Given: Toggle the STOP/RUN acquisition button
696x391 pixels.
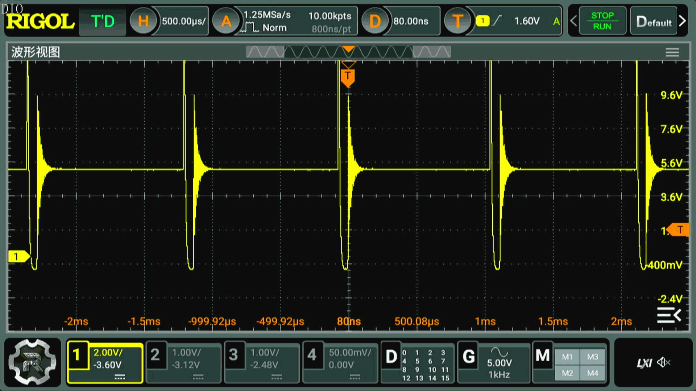Looking at the screenshot, I should (x=602, y=21).
